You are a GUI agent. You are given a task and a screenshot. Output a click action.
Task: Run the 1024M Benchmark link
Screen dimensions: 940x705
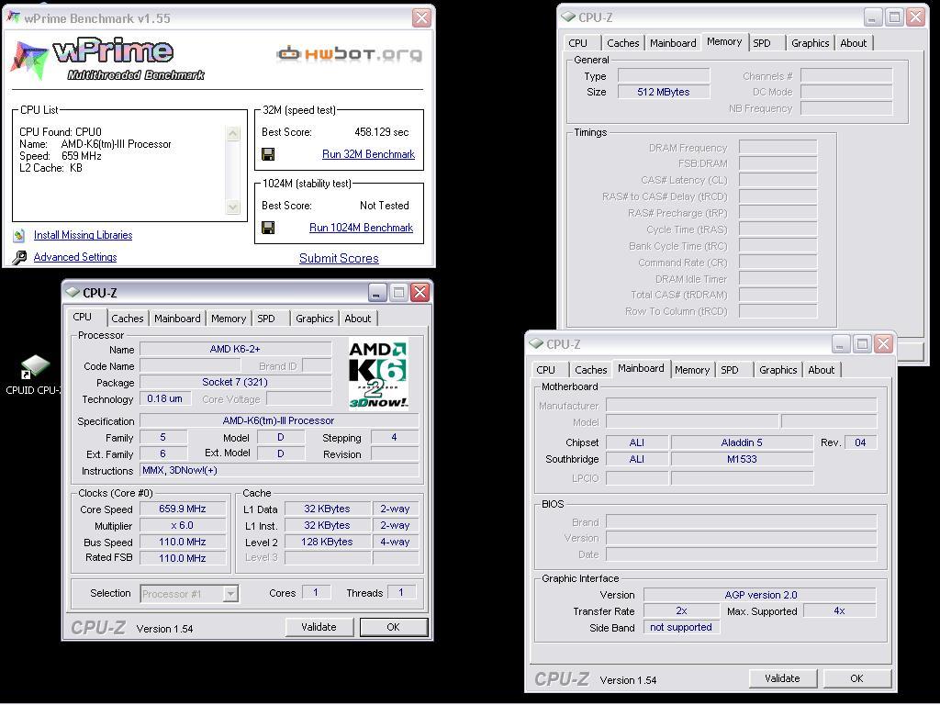point(361,228)
